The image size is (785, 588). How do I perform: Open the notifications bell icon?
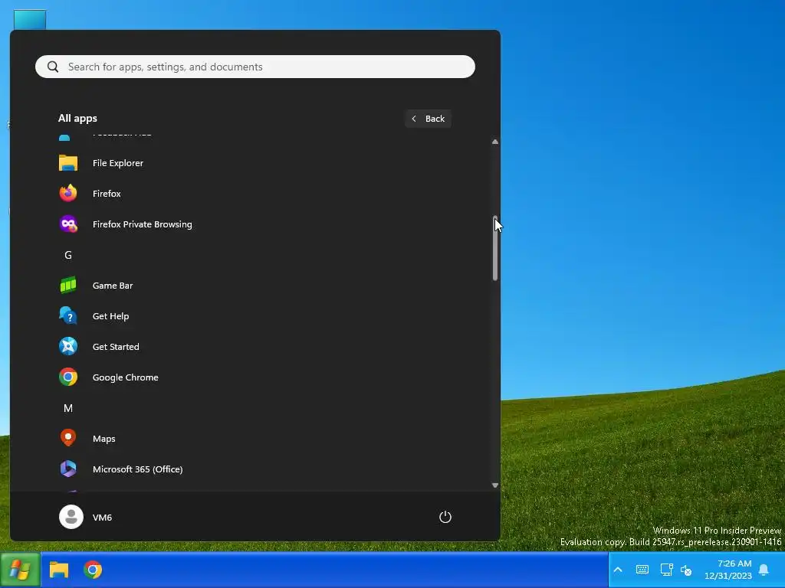[x=764, y=570]
